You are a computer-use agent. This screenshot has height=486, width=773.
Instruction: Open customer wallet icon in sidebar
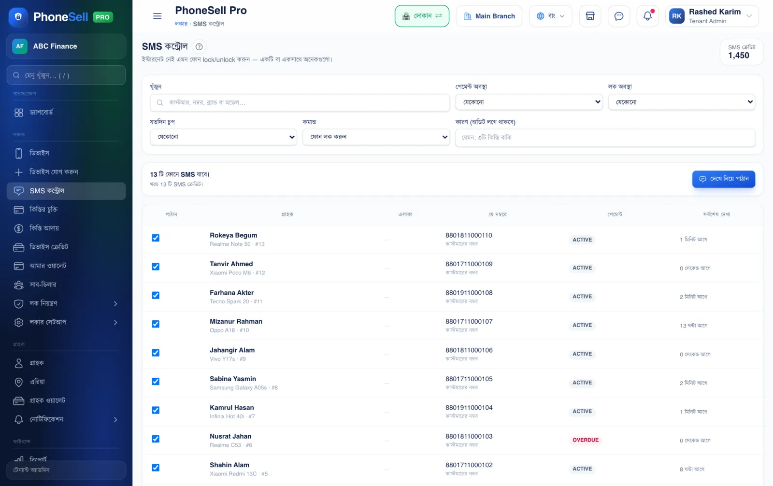click(x=19, y=401)
